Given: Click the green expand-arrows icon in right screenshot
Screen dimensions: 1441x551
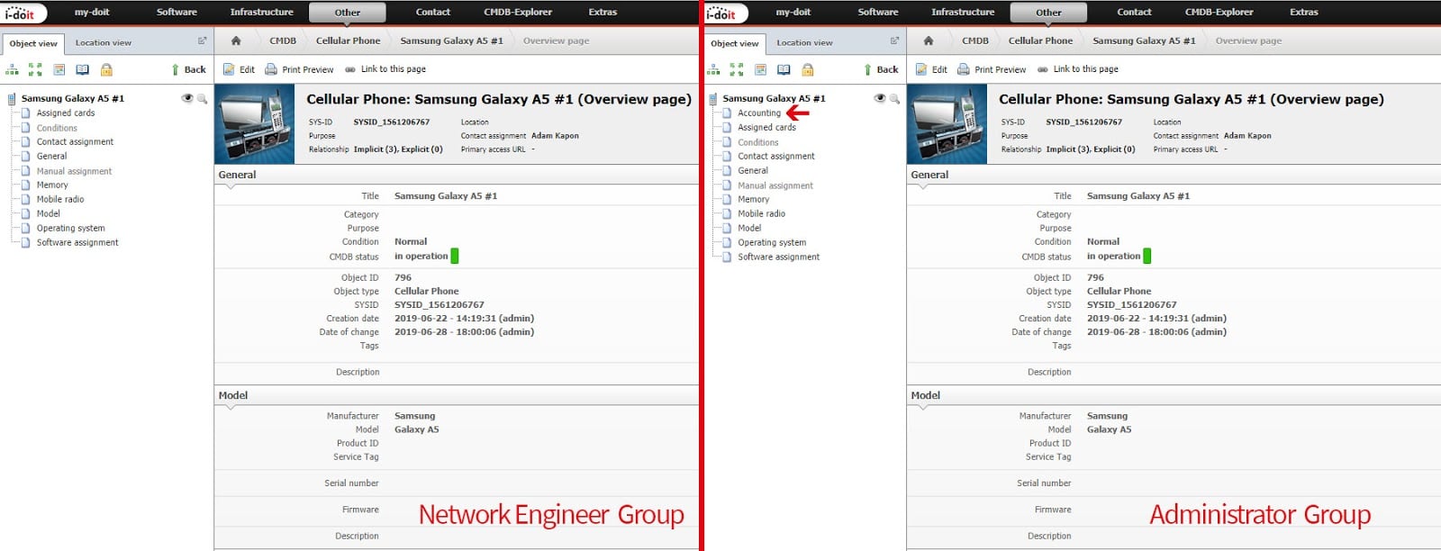Looking at the screenshot, I should pyautogui.click(x=737, y=69).
